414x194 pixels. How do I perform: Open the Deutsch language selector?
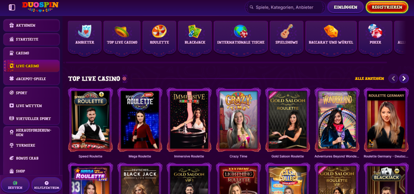pos(15,185)
